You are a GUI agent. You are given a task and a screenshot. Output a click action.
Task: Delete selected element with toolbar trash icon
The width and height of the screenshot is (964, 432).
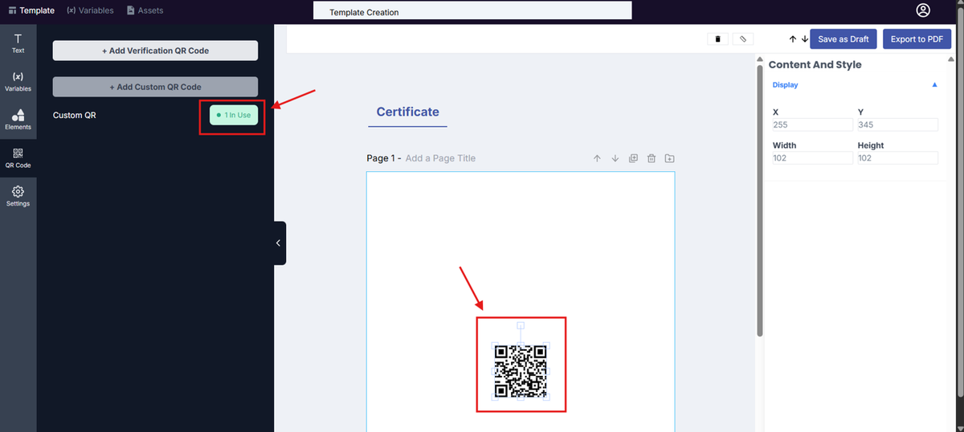point(717,39)
